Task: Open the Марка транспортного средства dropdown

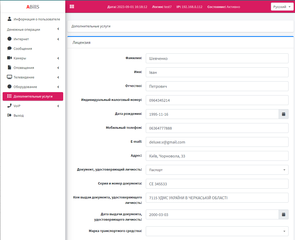Action: click(217, 231)
